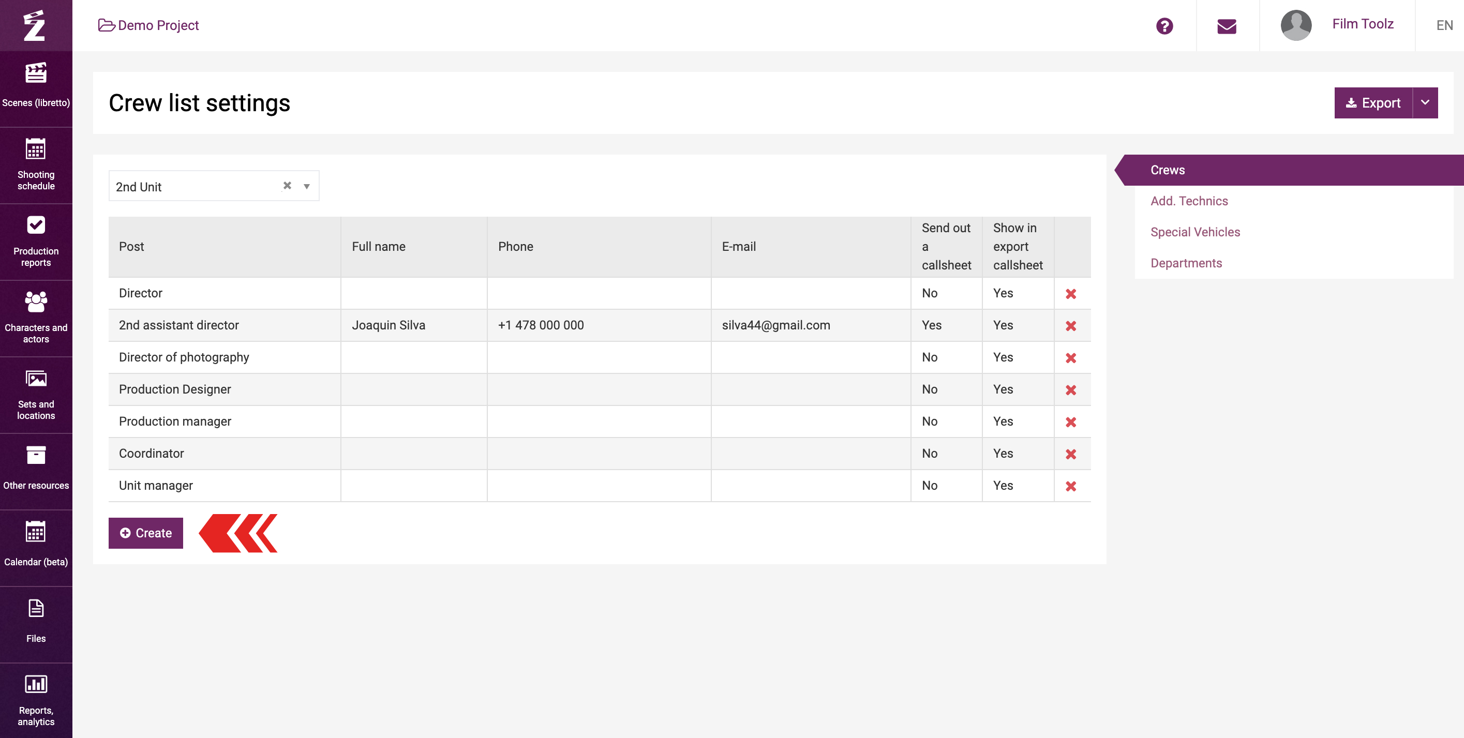Click Show in export Yes for Coordinator
This screenshot has height=738, width=1464.
(1003, 454)
